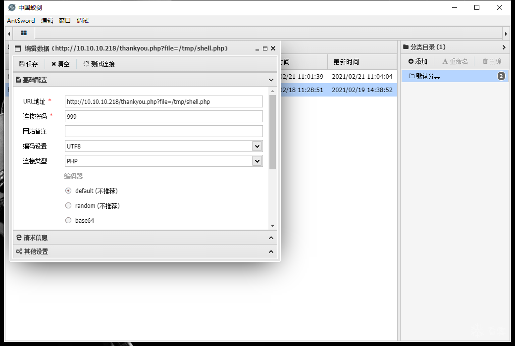This screenshot has height=346, width=515.
Task: Click the AntSword grid home tab icon
Action: (24, 33)
